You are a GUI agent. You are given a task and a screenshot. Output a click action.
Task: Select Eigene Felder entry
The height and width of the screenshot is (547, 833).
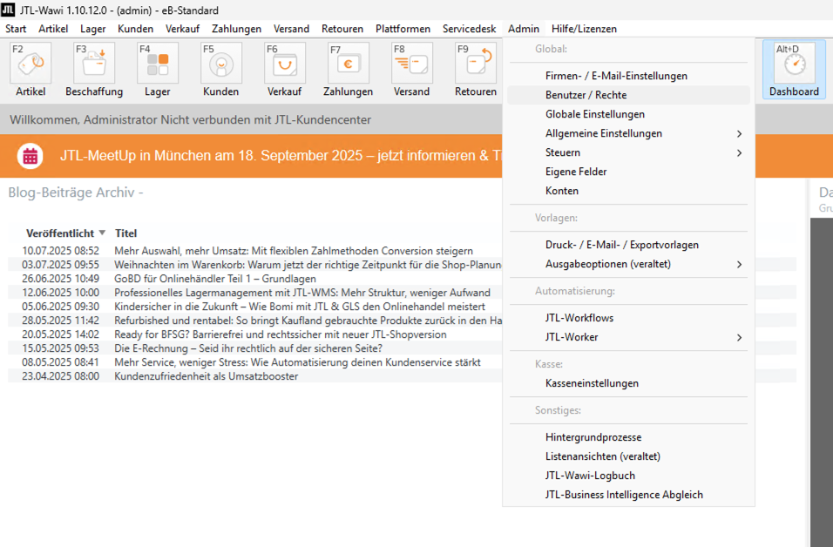pyautogui.click(x=628, y=172)
